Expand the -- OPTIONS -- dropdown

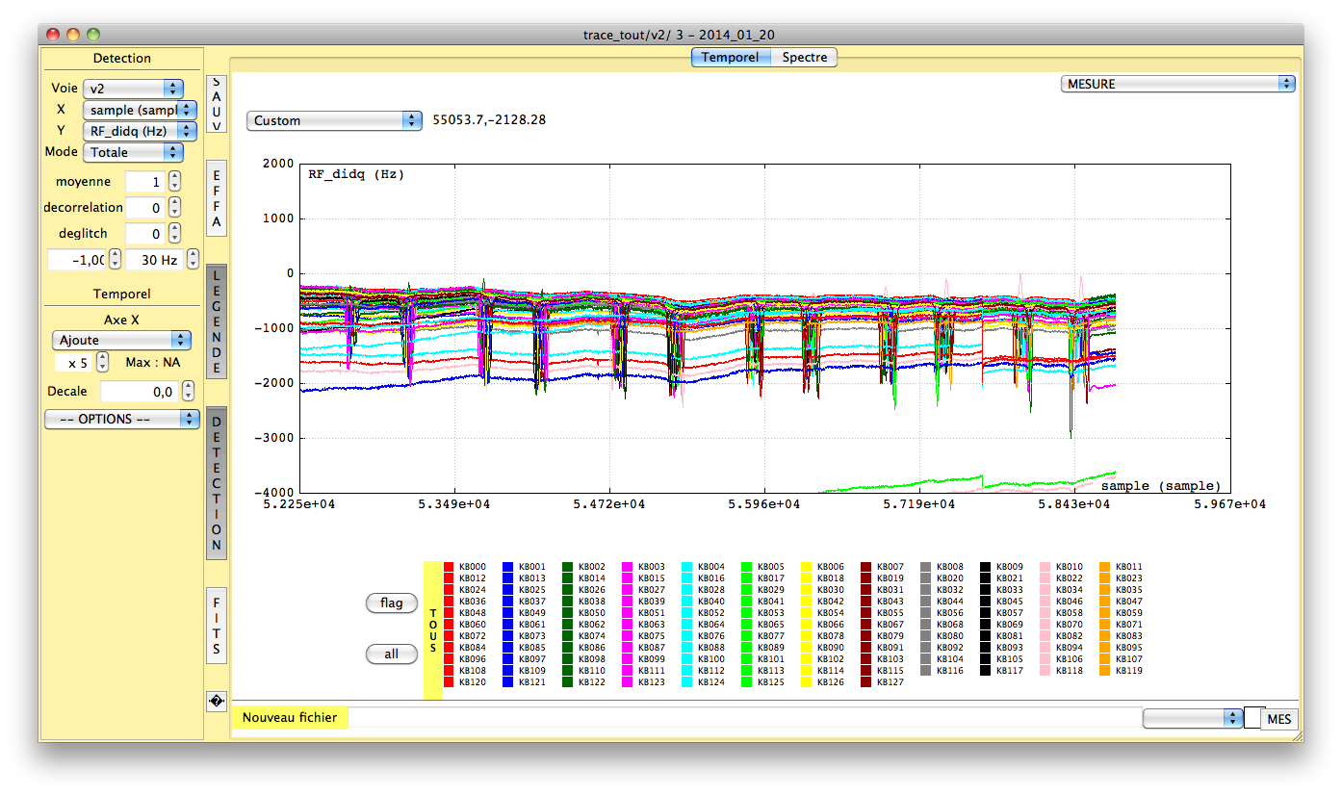click(121, 420)
